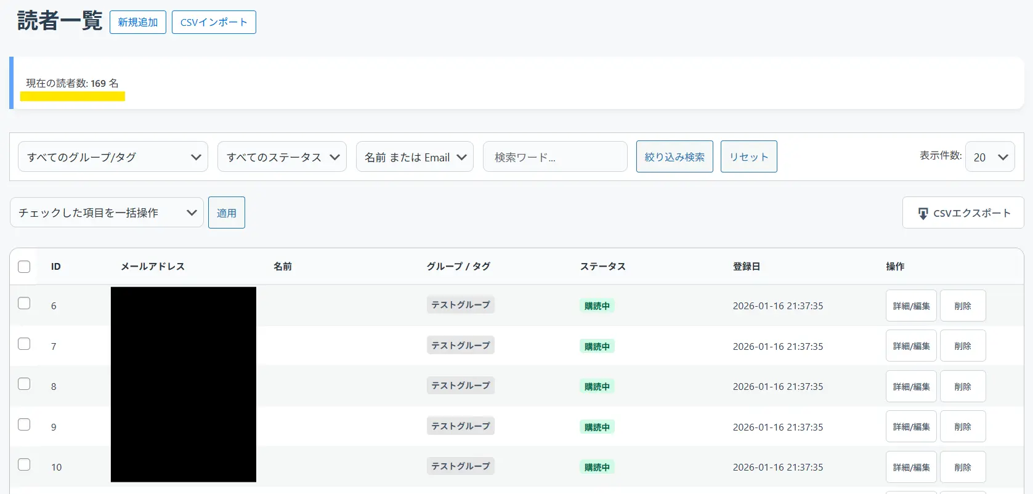Expand the すべてのステータス filter dropdown
Viewport: 1033px width, 494px height.
click(282, 157)
